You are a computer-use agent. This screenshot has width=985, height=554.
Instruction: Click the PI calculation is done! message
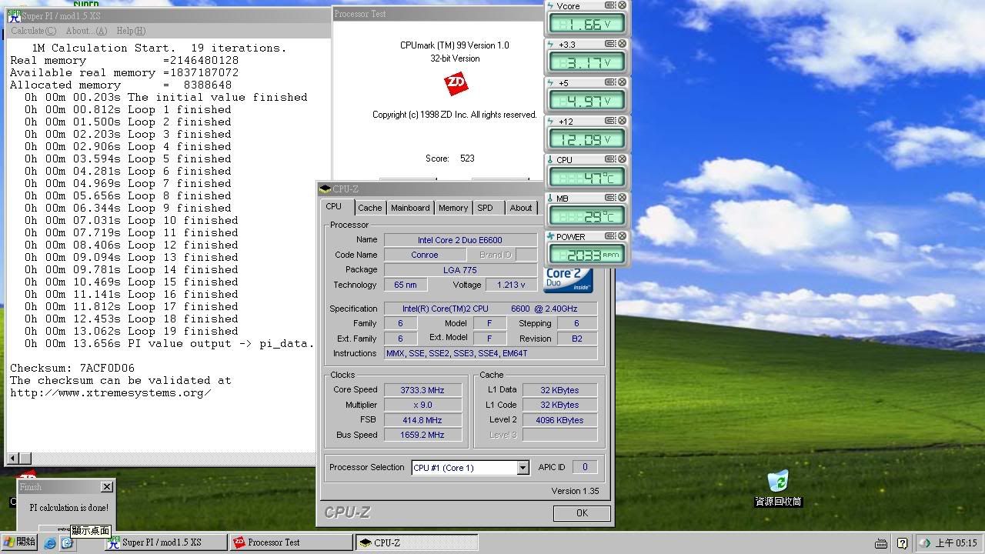tap(68, 508)
